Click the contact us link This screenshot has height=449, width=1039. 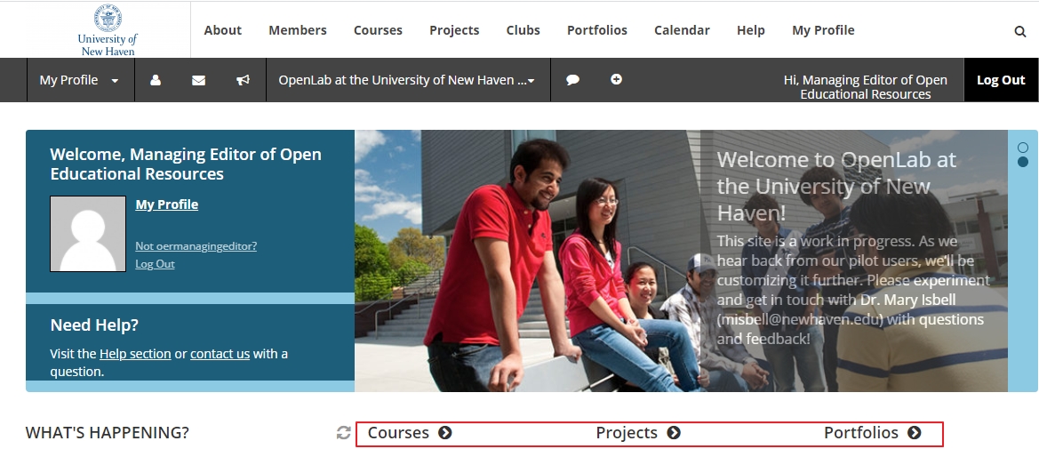point(220,354)
